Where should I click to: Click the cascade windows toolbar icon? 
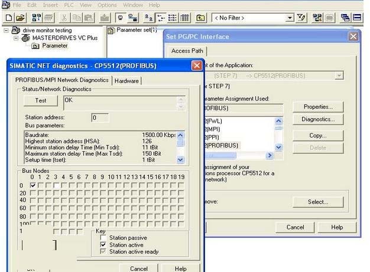click(x=345, y=18)
